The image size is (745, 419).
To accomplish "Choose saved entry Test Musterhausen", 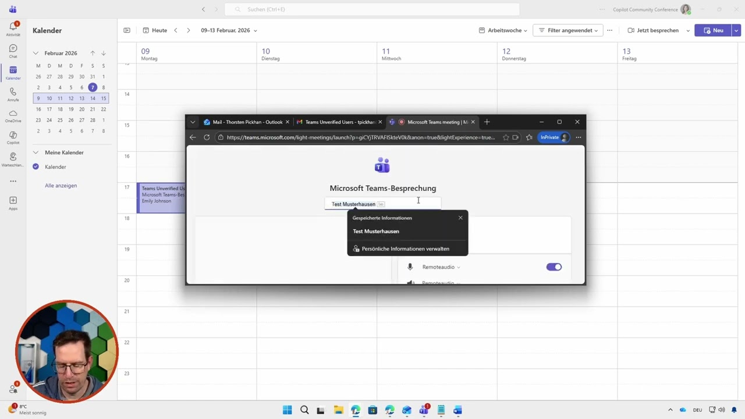I will (407, 231).
